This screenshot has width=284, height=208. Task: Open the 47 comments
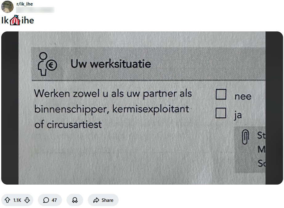click(54, 200)
